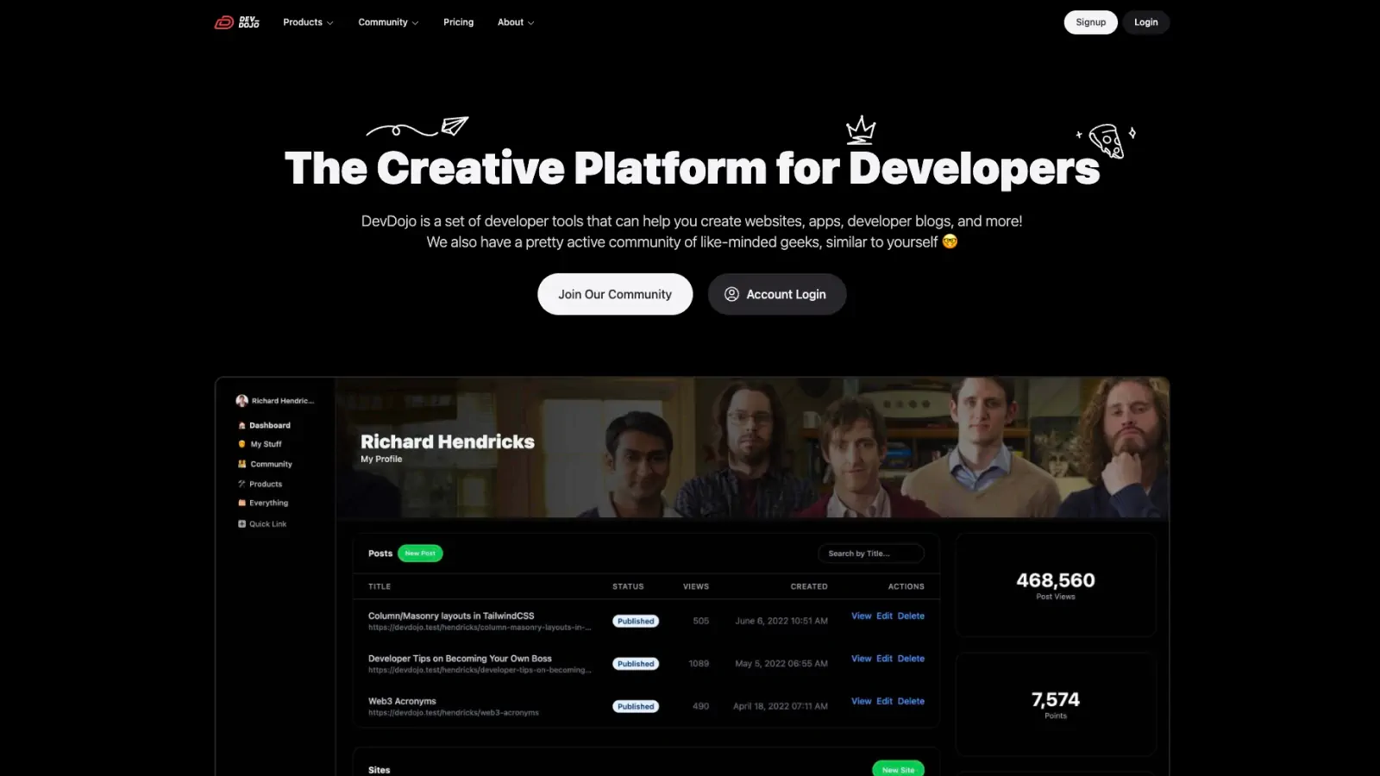Click Published badge for Column/Masonry layouts post
The height and width of the screenshot is (776, 1380).
coord(636,621)
